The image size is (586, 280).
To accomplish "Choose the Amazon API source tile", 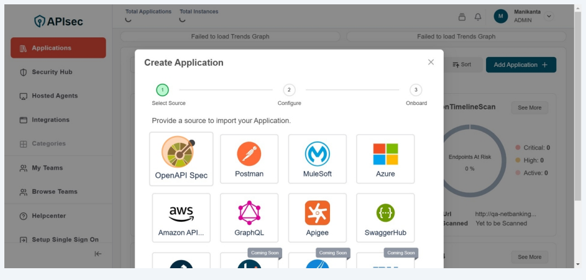I will point(181,218).
